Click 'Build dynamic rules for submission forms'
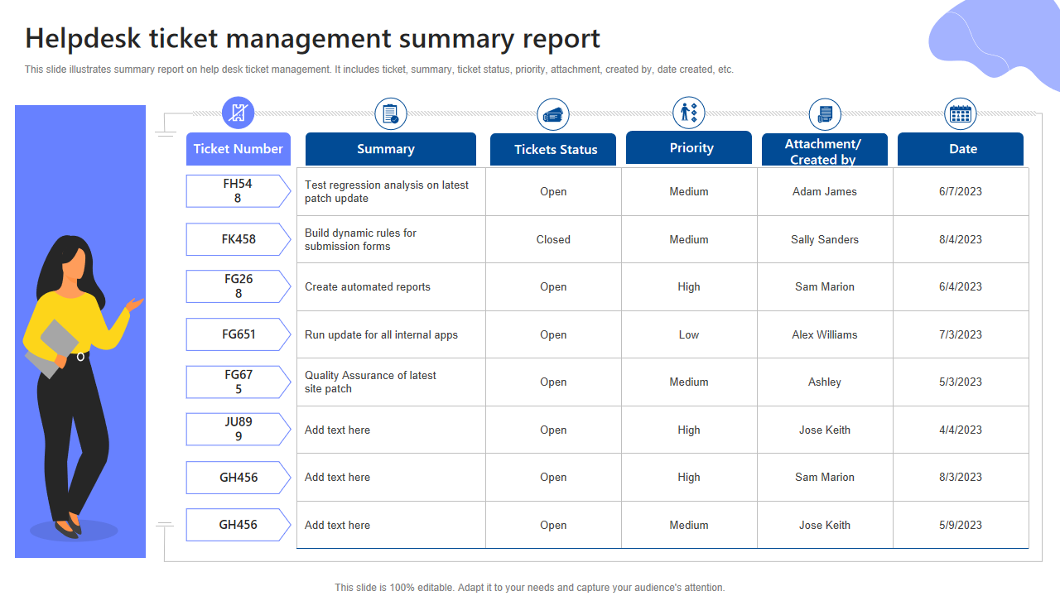Viewport: 1060px width, 596px height. click(360, 239)
